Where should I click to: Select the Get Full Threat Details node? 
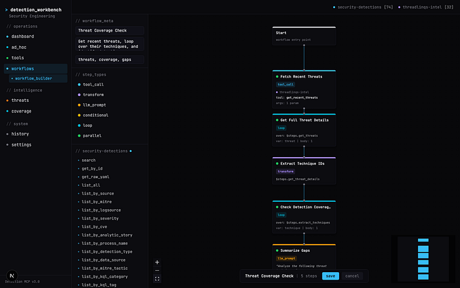click(304, 130)
